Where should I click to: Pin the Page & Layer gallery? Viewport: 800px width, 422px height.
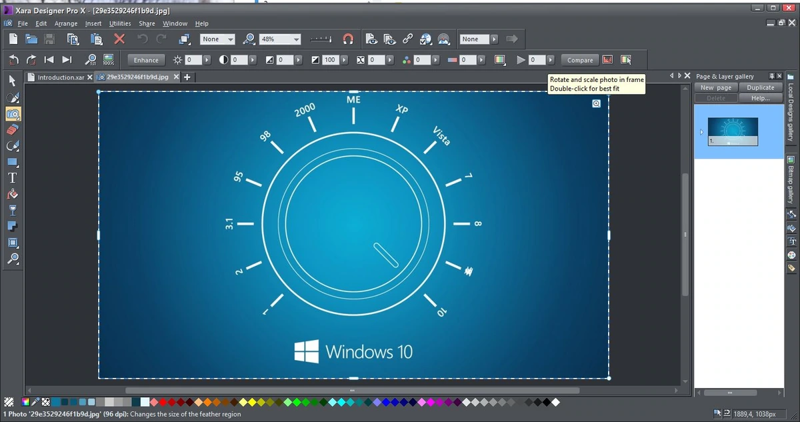click(772, 77)
